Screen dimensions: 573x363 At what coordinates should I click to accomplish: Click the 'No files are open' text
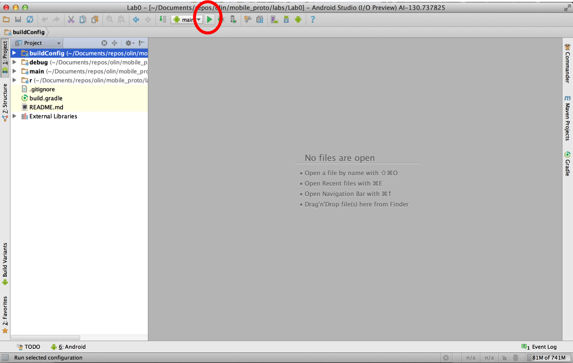[340, 158]
